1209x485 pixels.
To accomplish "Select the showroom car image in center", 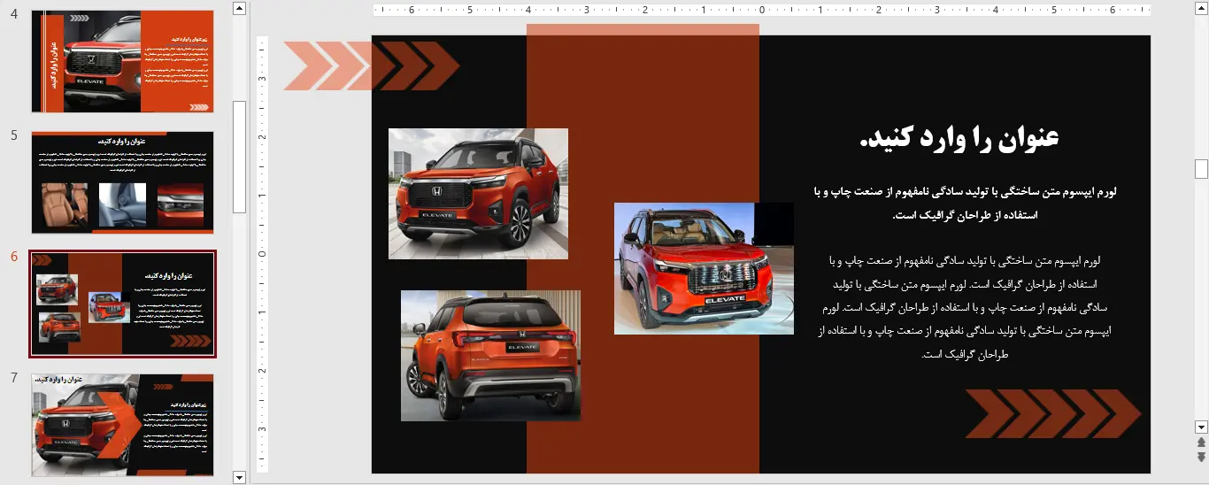I will point(704,268).
